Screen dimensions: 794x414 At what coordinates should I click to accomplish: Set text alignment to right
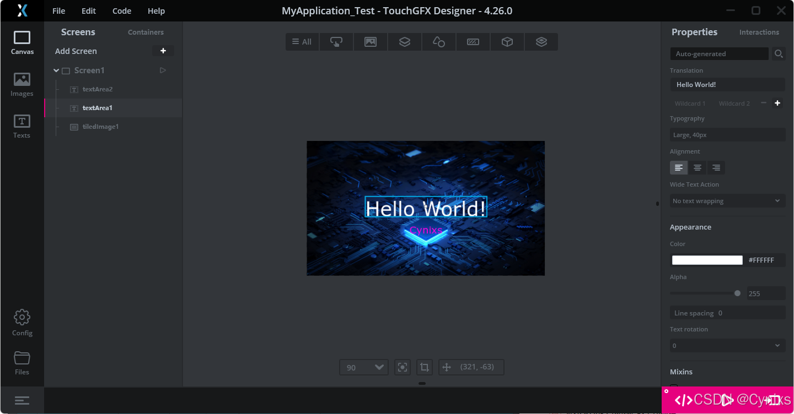716,168
